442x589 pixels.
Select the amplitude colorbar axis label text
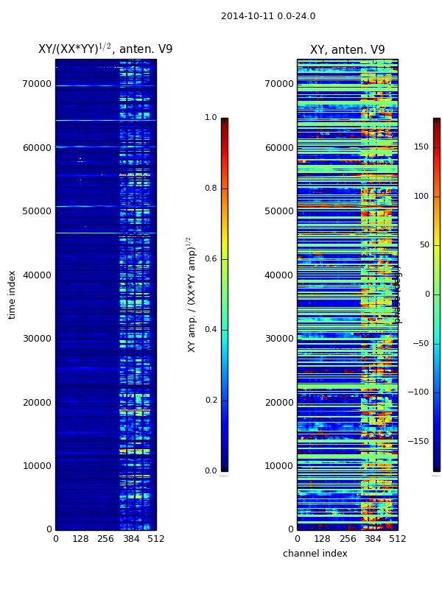(x=192, y=294)
